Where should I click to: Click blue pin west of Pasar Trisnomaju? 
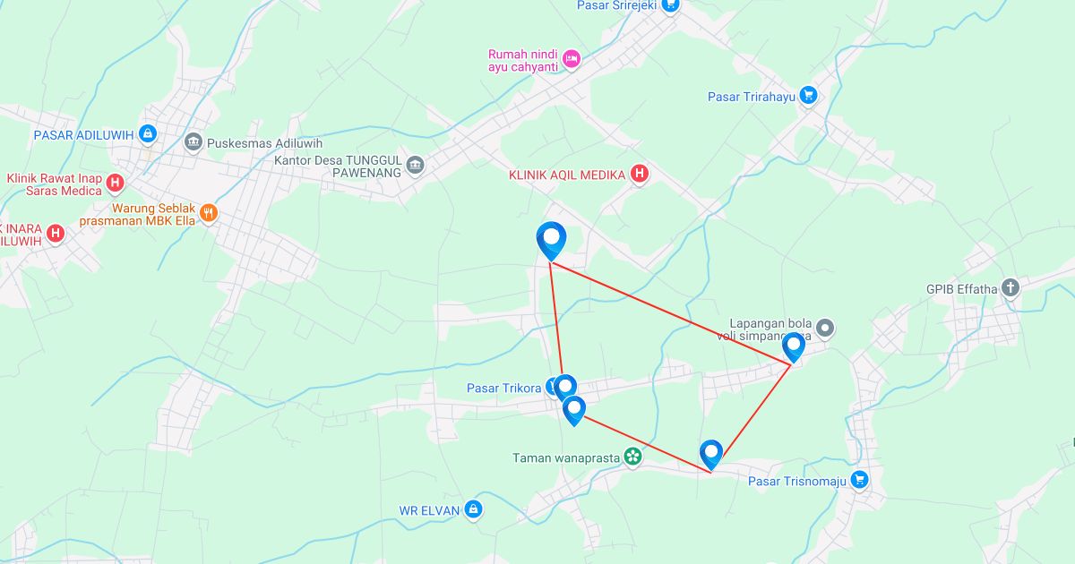click(711, 454)
